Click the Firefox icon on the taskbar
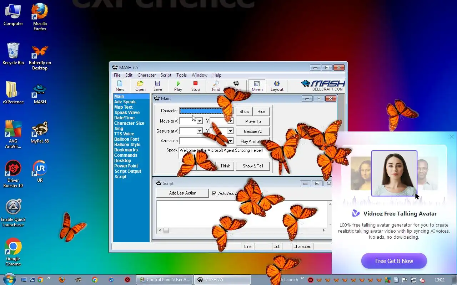This screenshot has height=285, width=457. coord(61,280)
